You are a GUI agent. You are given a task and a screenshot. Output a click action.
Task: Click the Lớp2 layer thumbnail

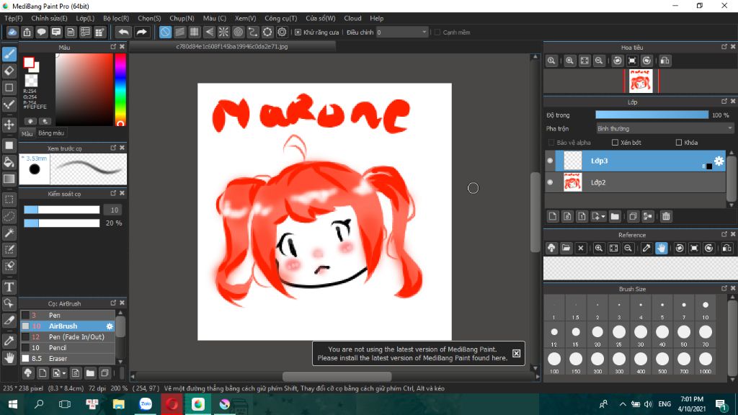(x=572, y=182)
